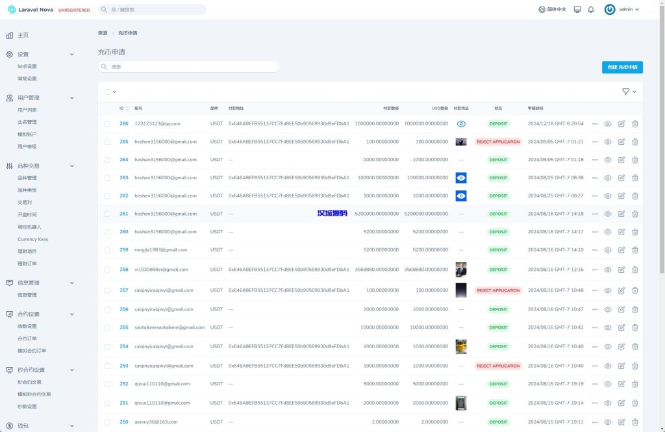Select the checkbox for row 262
This screenshot has height=432, width=665.
108,196
